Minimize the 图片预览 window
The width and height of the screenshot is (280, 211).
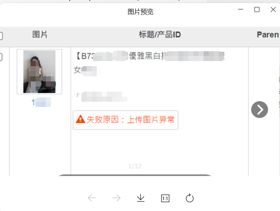pos(241,9)
